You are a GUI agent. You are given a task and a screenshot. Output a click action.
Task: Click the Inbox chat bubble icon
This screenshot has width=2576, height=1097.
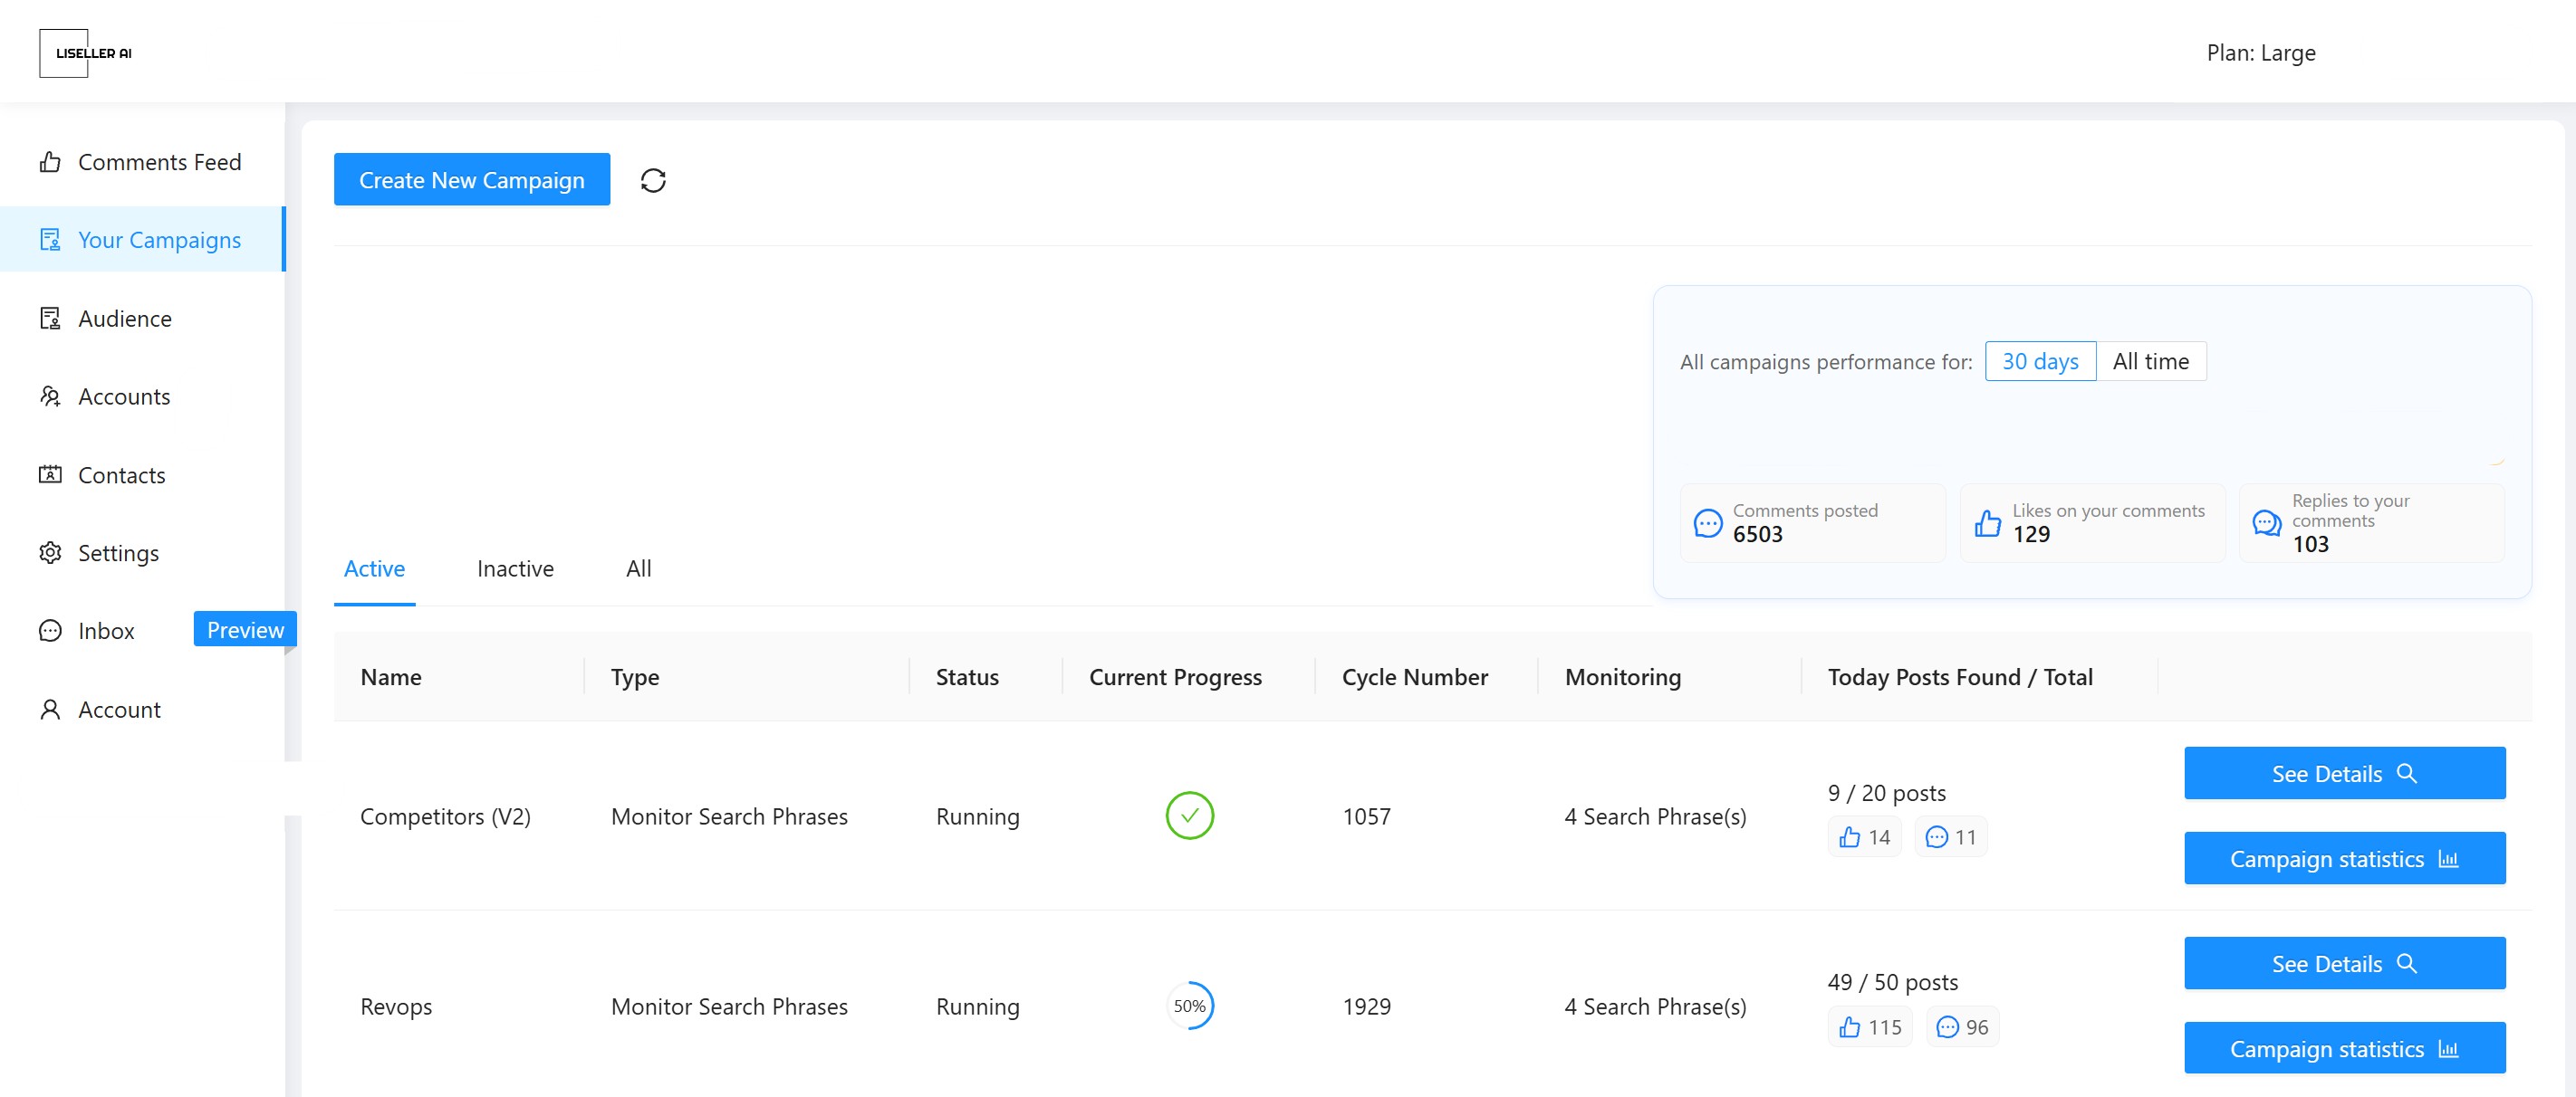point(50,631)
